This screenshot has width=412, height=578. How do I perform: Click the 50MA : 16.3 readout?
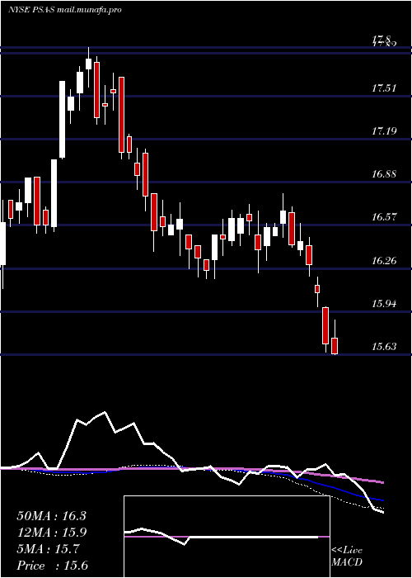(51, 516)
